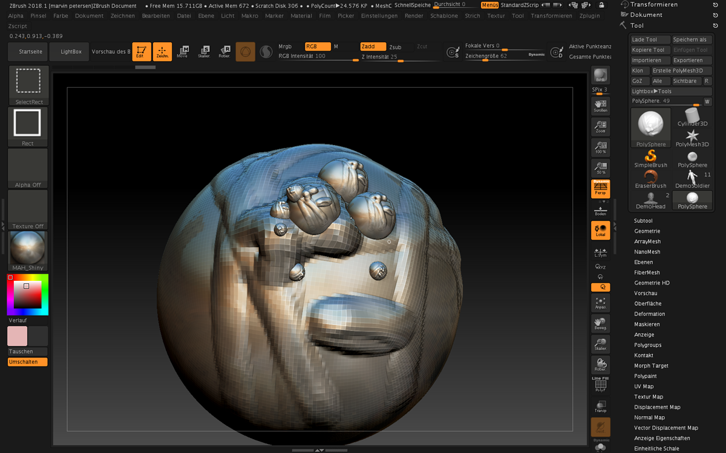
Task: Set document view to 100 %
Action: pos(600,147)
